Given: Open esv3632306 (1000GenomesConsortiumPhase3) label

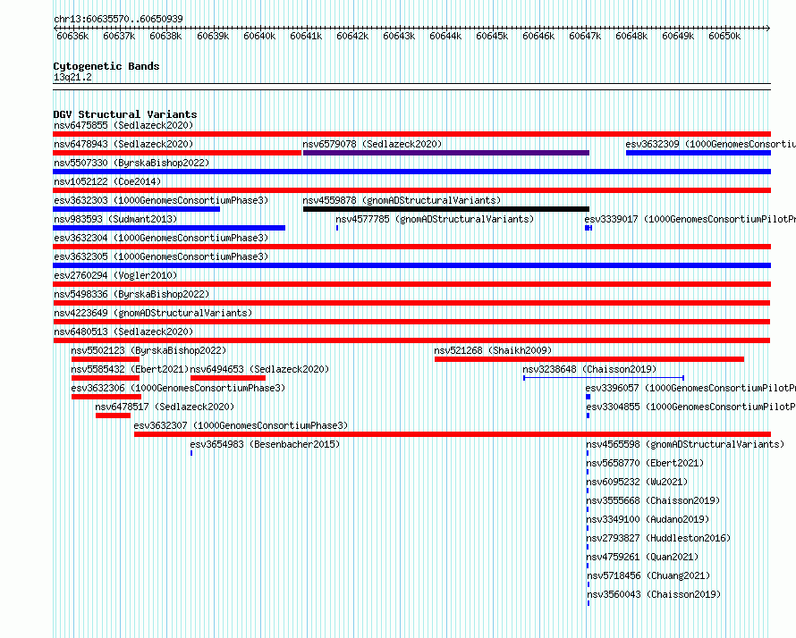Looking at the screenshot, I should pos(178,388).
